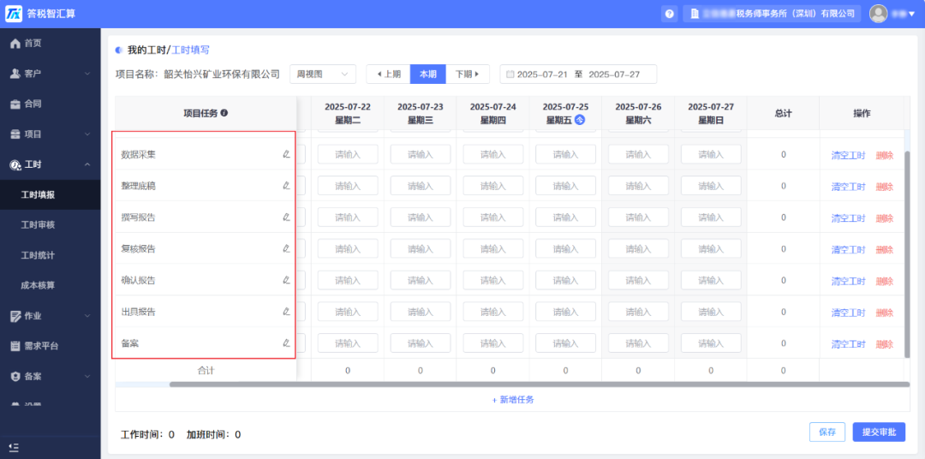Click 删除 for 数据采集 row
925x459 pixels.
884,155
